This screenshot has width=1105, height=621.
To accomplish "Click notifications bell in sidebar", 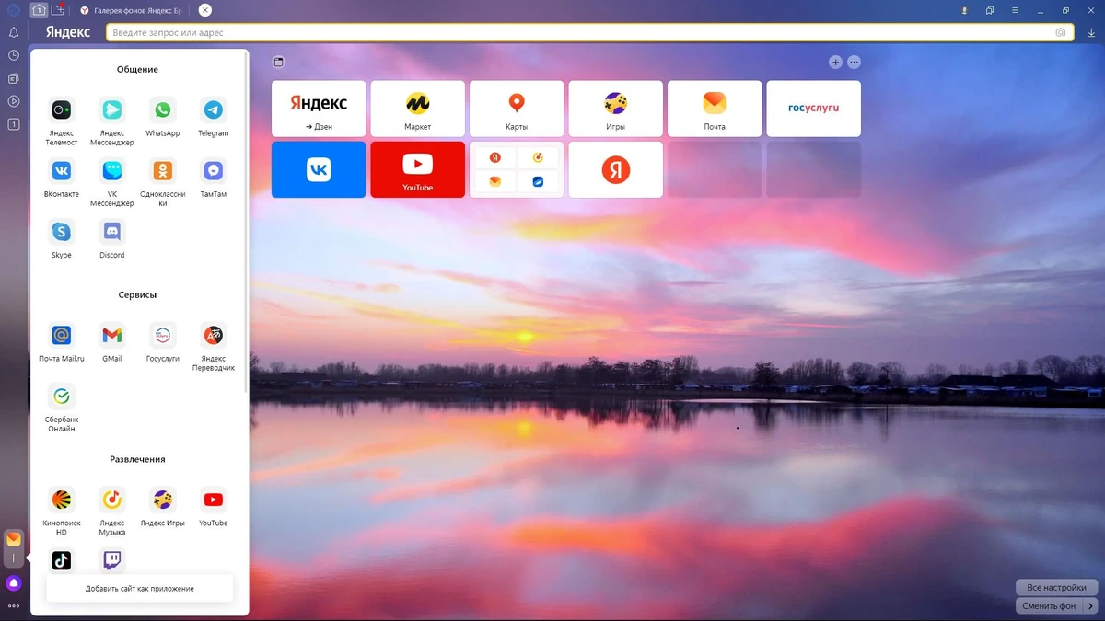I will [x=14, y=32].
